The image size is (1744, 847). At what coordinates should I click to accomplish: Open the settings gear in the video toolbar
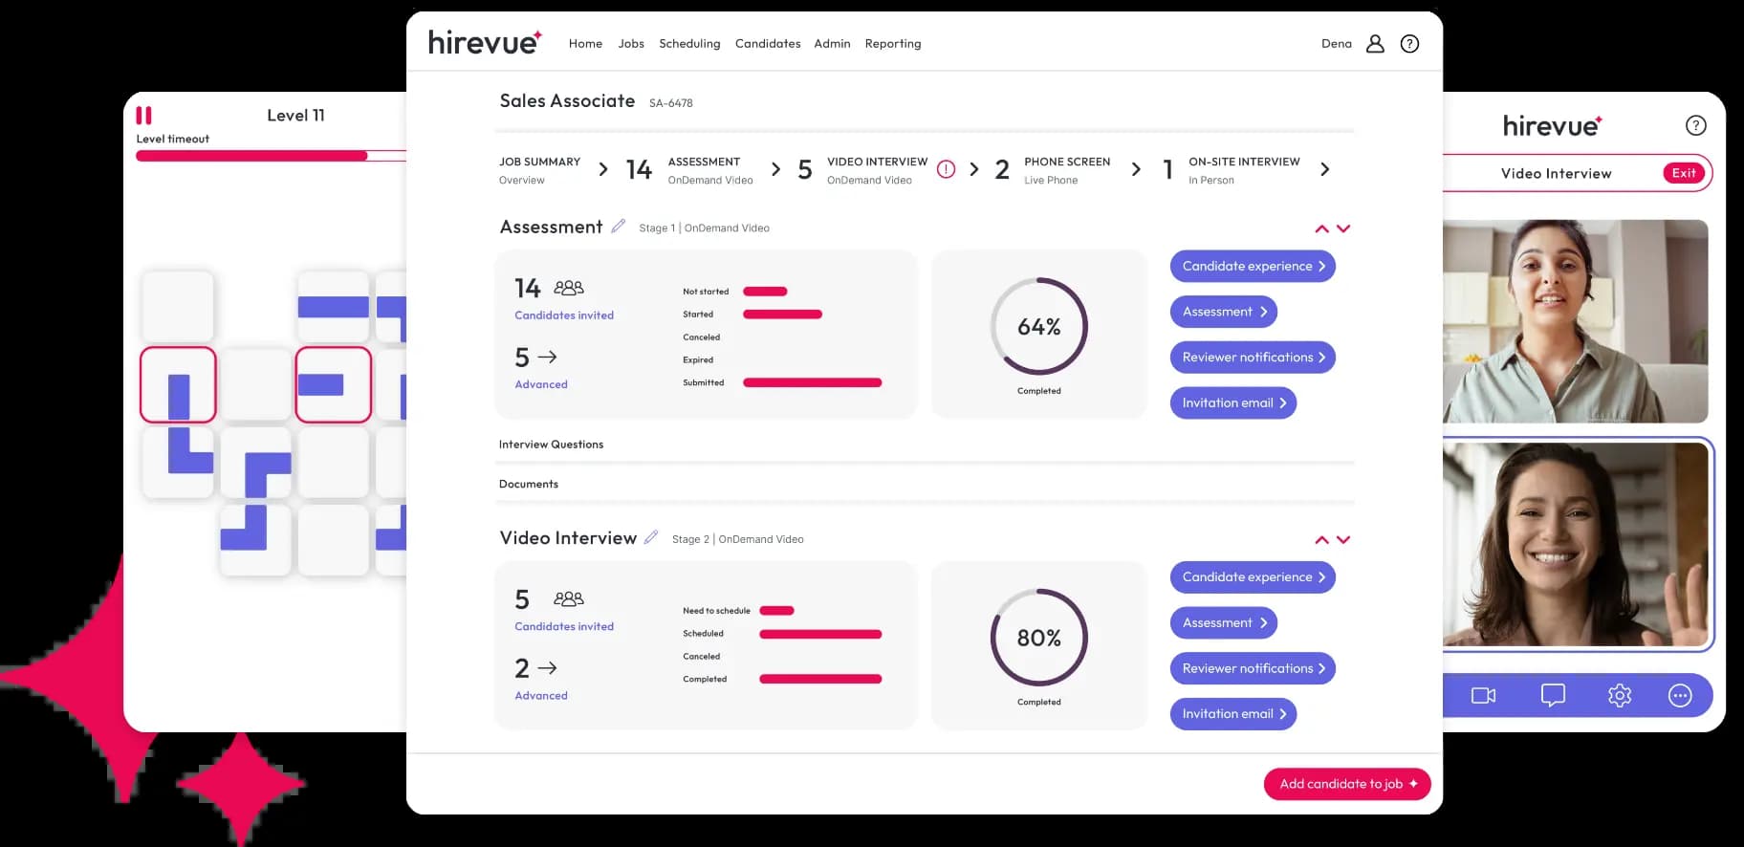pos(1620,695)
